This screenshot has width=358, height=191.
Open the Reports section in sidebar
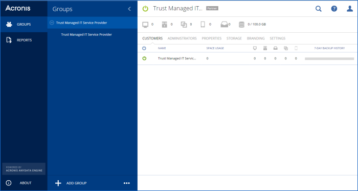pos(24,40)
